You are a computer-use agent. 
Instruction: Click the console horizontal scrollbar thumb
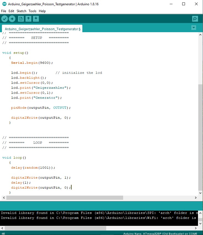(55, 228)
